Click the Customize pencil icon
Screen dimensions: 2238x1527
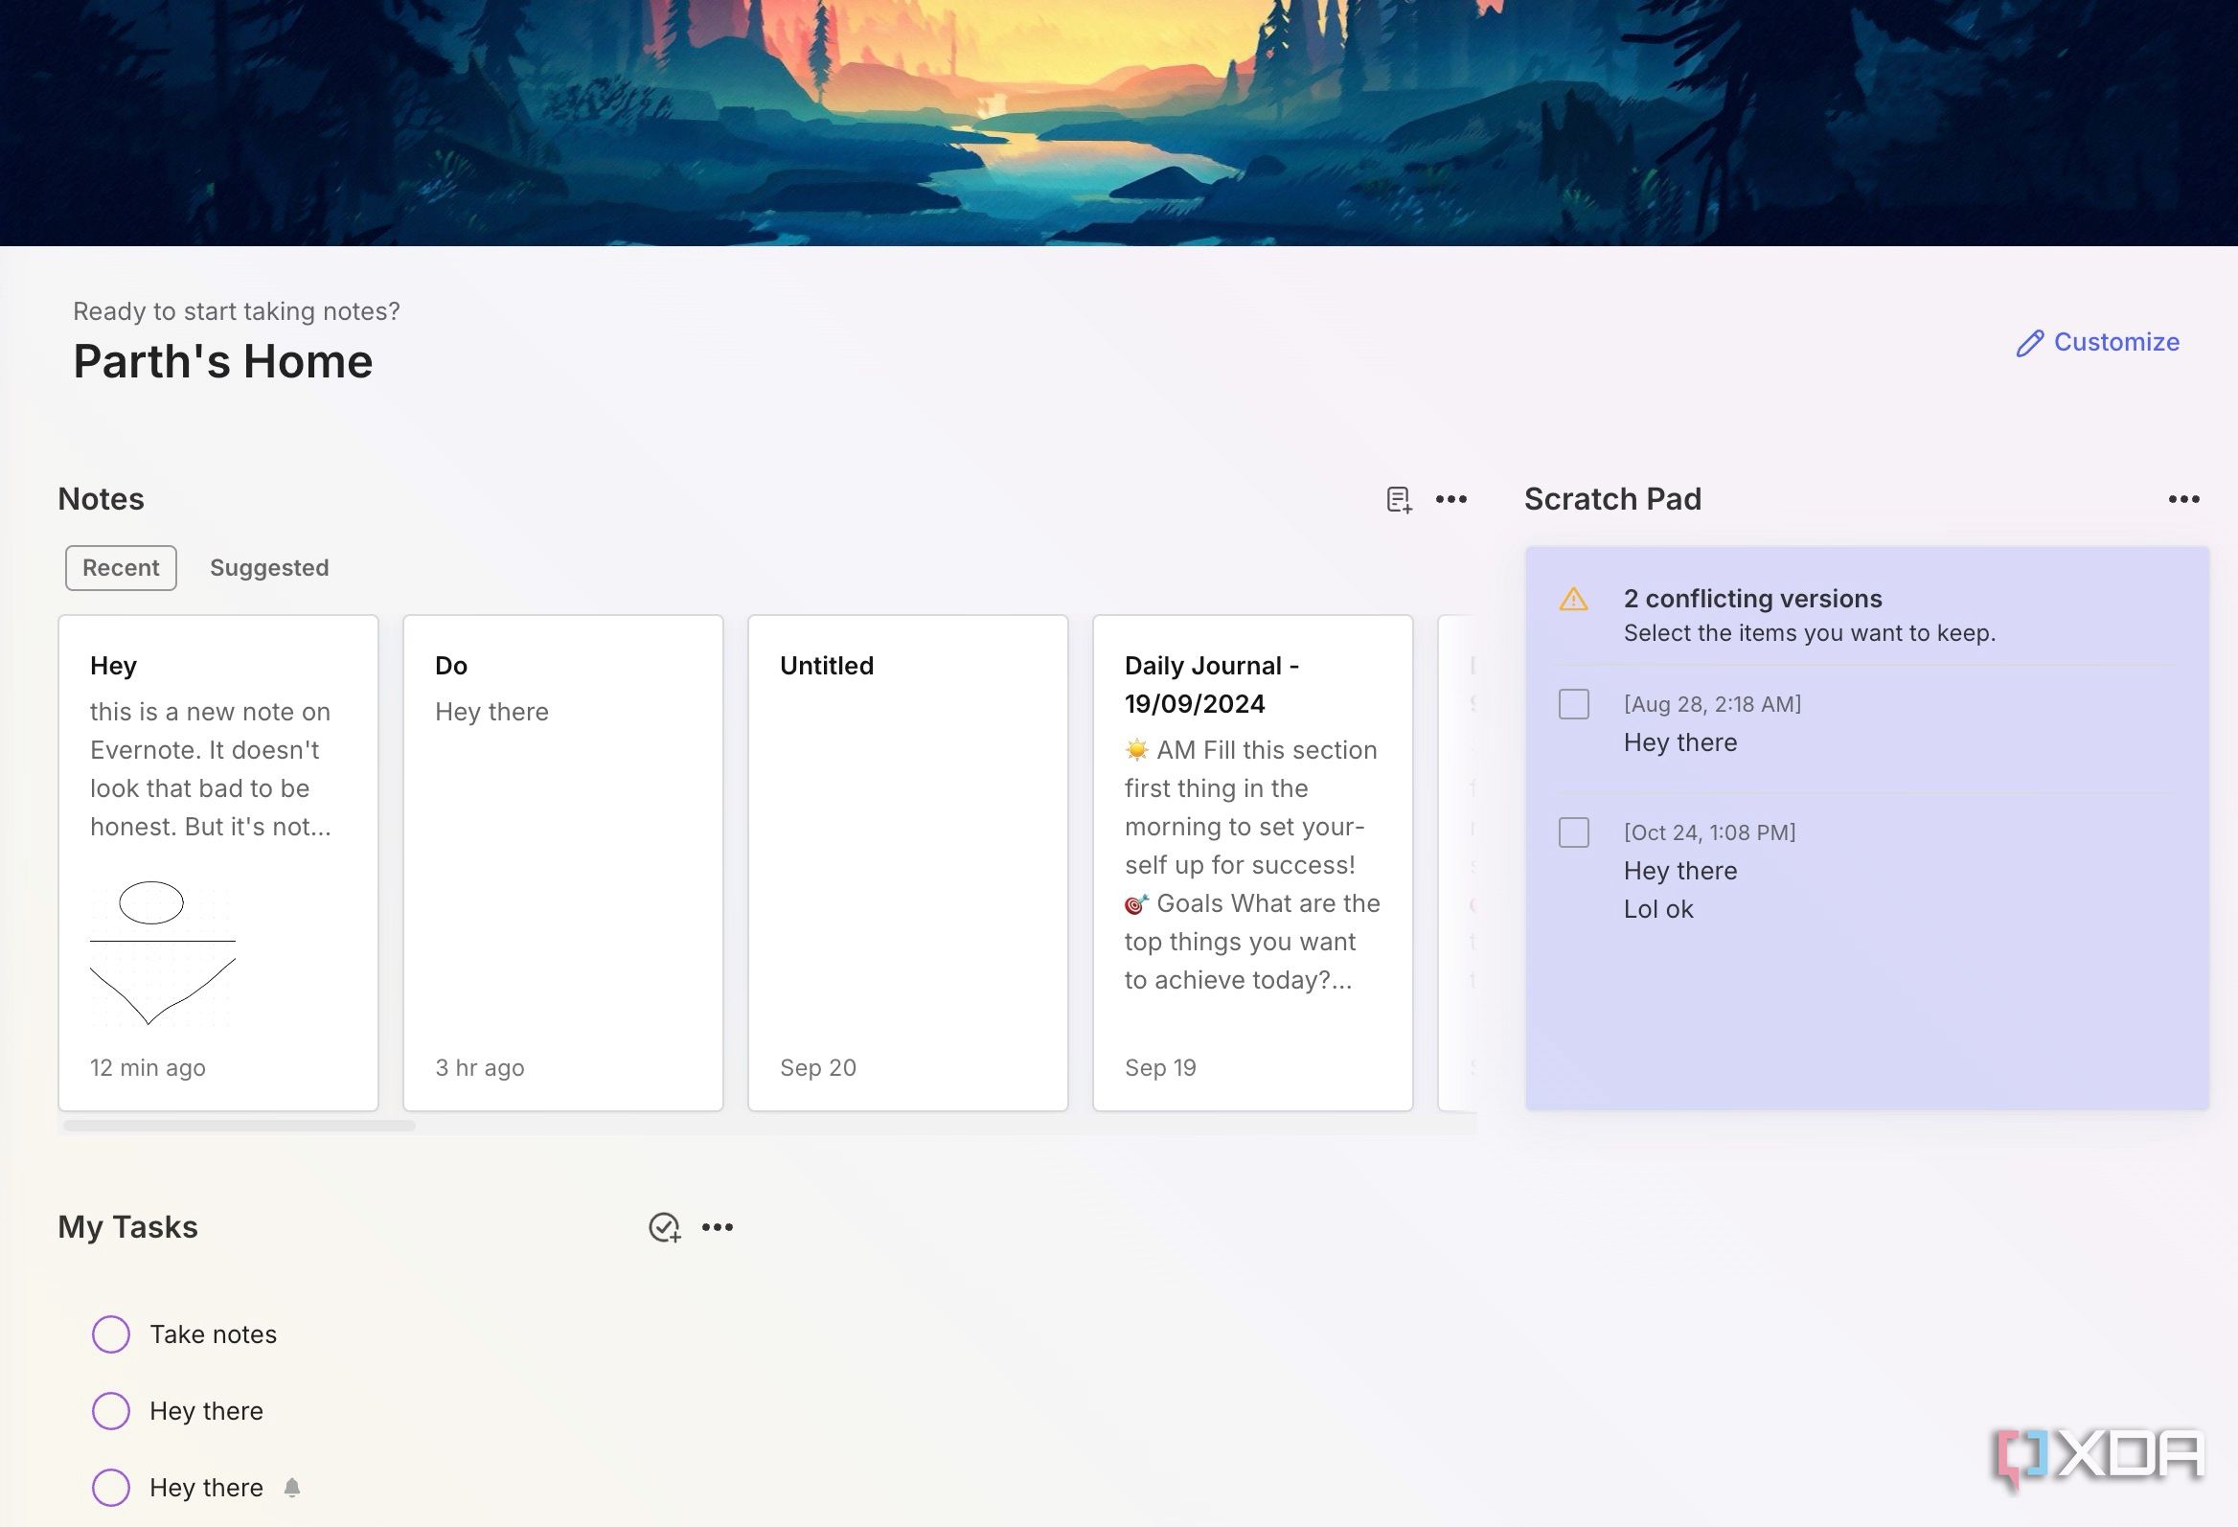coord(2030,343)
